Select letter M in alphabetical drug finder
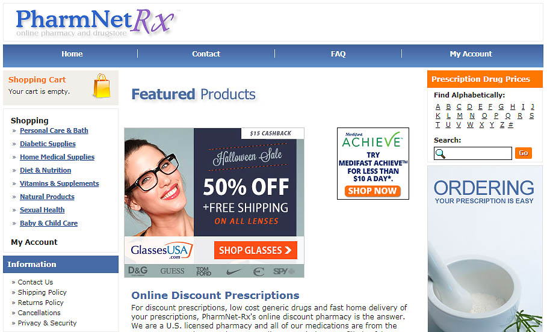Viewport: 547px width, 332px height. click(460, 116)
